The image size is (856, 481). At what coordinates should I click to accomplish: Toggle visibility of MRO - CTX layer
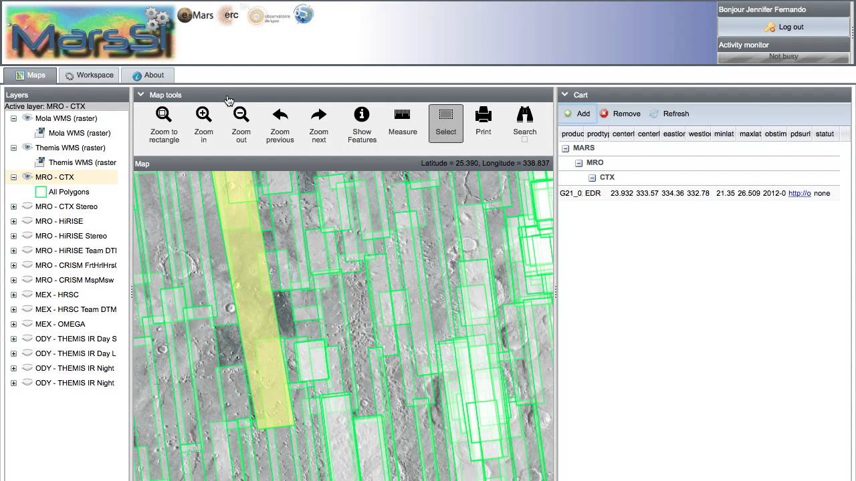point(27,177)
